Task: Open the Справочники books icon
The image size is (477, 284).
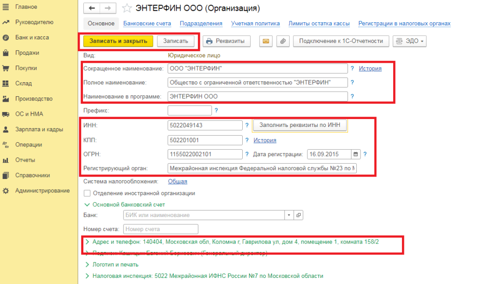Action: [6, 175]
